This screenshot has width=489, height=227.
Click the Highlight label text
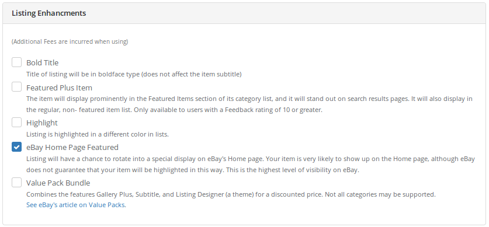coord(42,123)
